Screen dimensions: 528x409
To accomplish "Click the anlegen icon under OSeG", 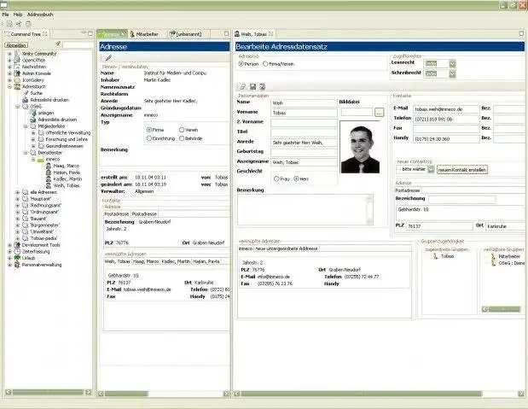I will (x=33, y=113).
